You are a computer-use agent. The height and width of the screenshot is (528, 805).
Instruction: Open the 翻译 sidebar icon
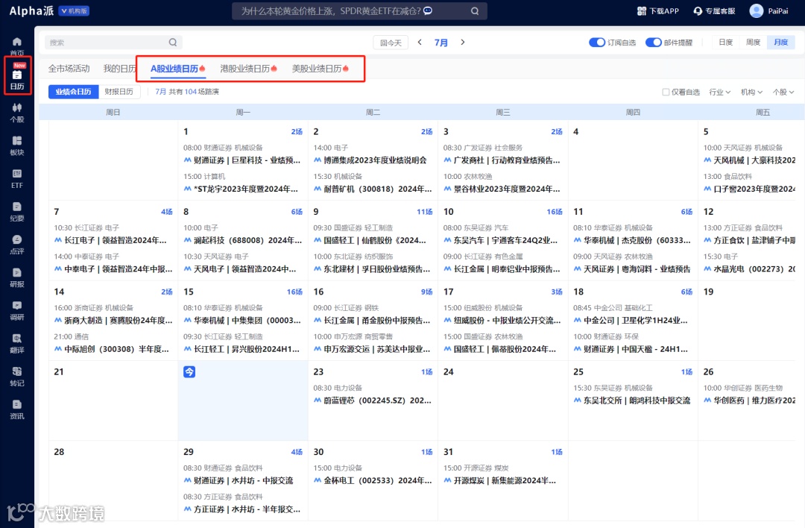point(17,338)
